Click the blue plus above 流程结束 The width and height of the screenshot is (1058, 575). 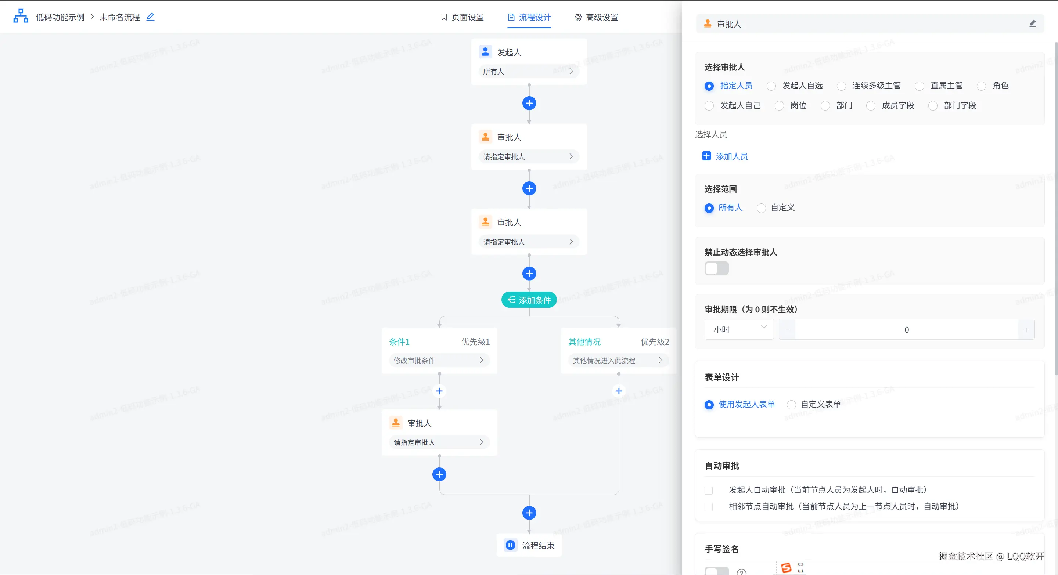(x=529, y=513)
